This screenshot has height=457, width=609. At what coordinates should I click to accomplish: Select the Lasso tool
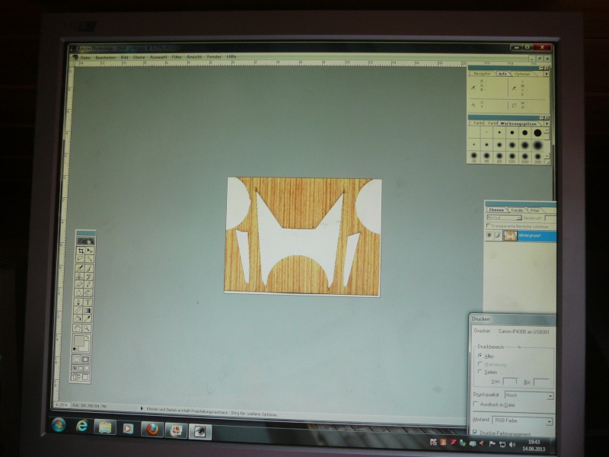pos(81,259)
